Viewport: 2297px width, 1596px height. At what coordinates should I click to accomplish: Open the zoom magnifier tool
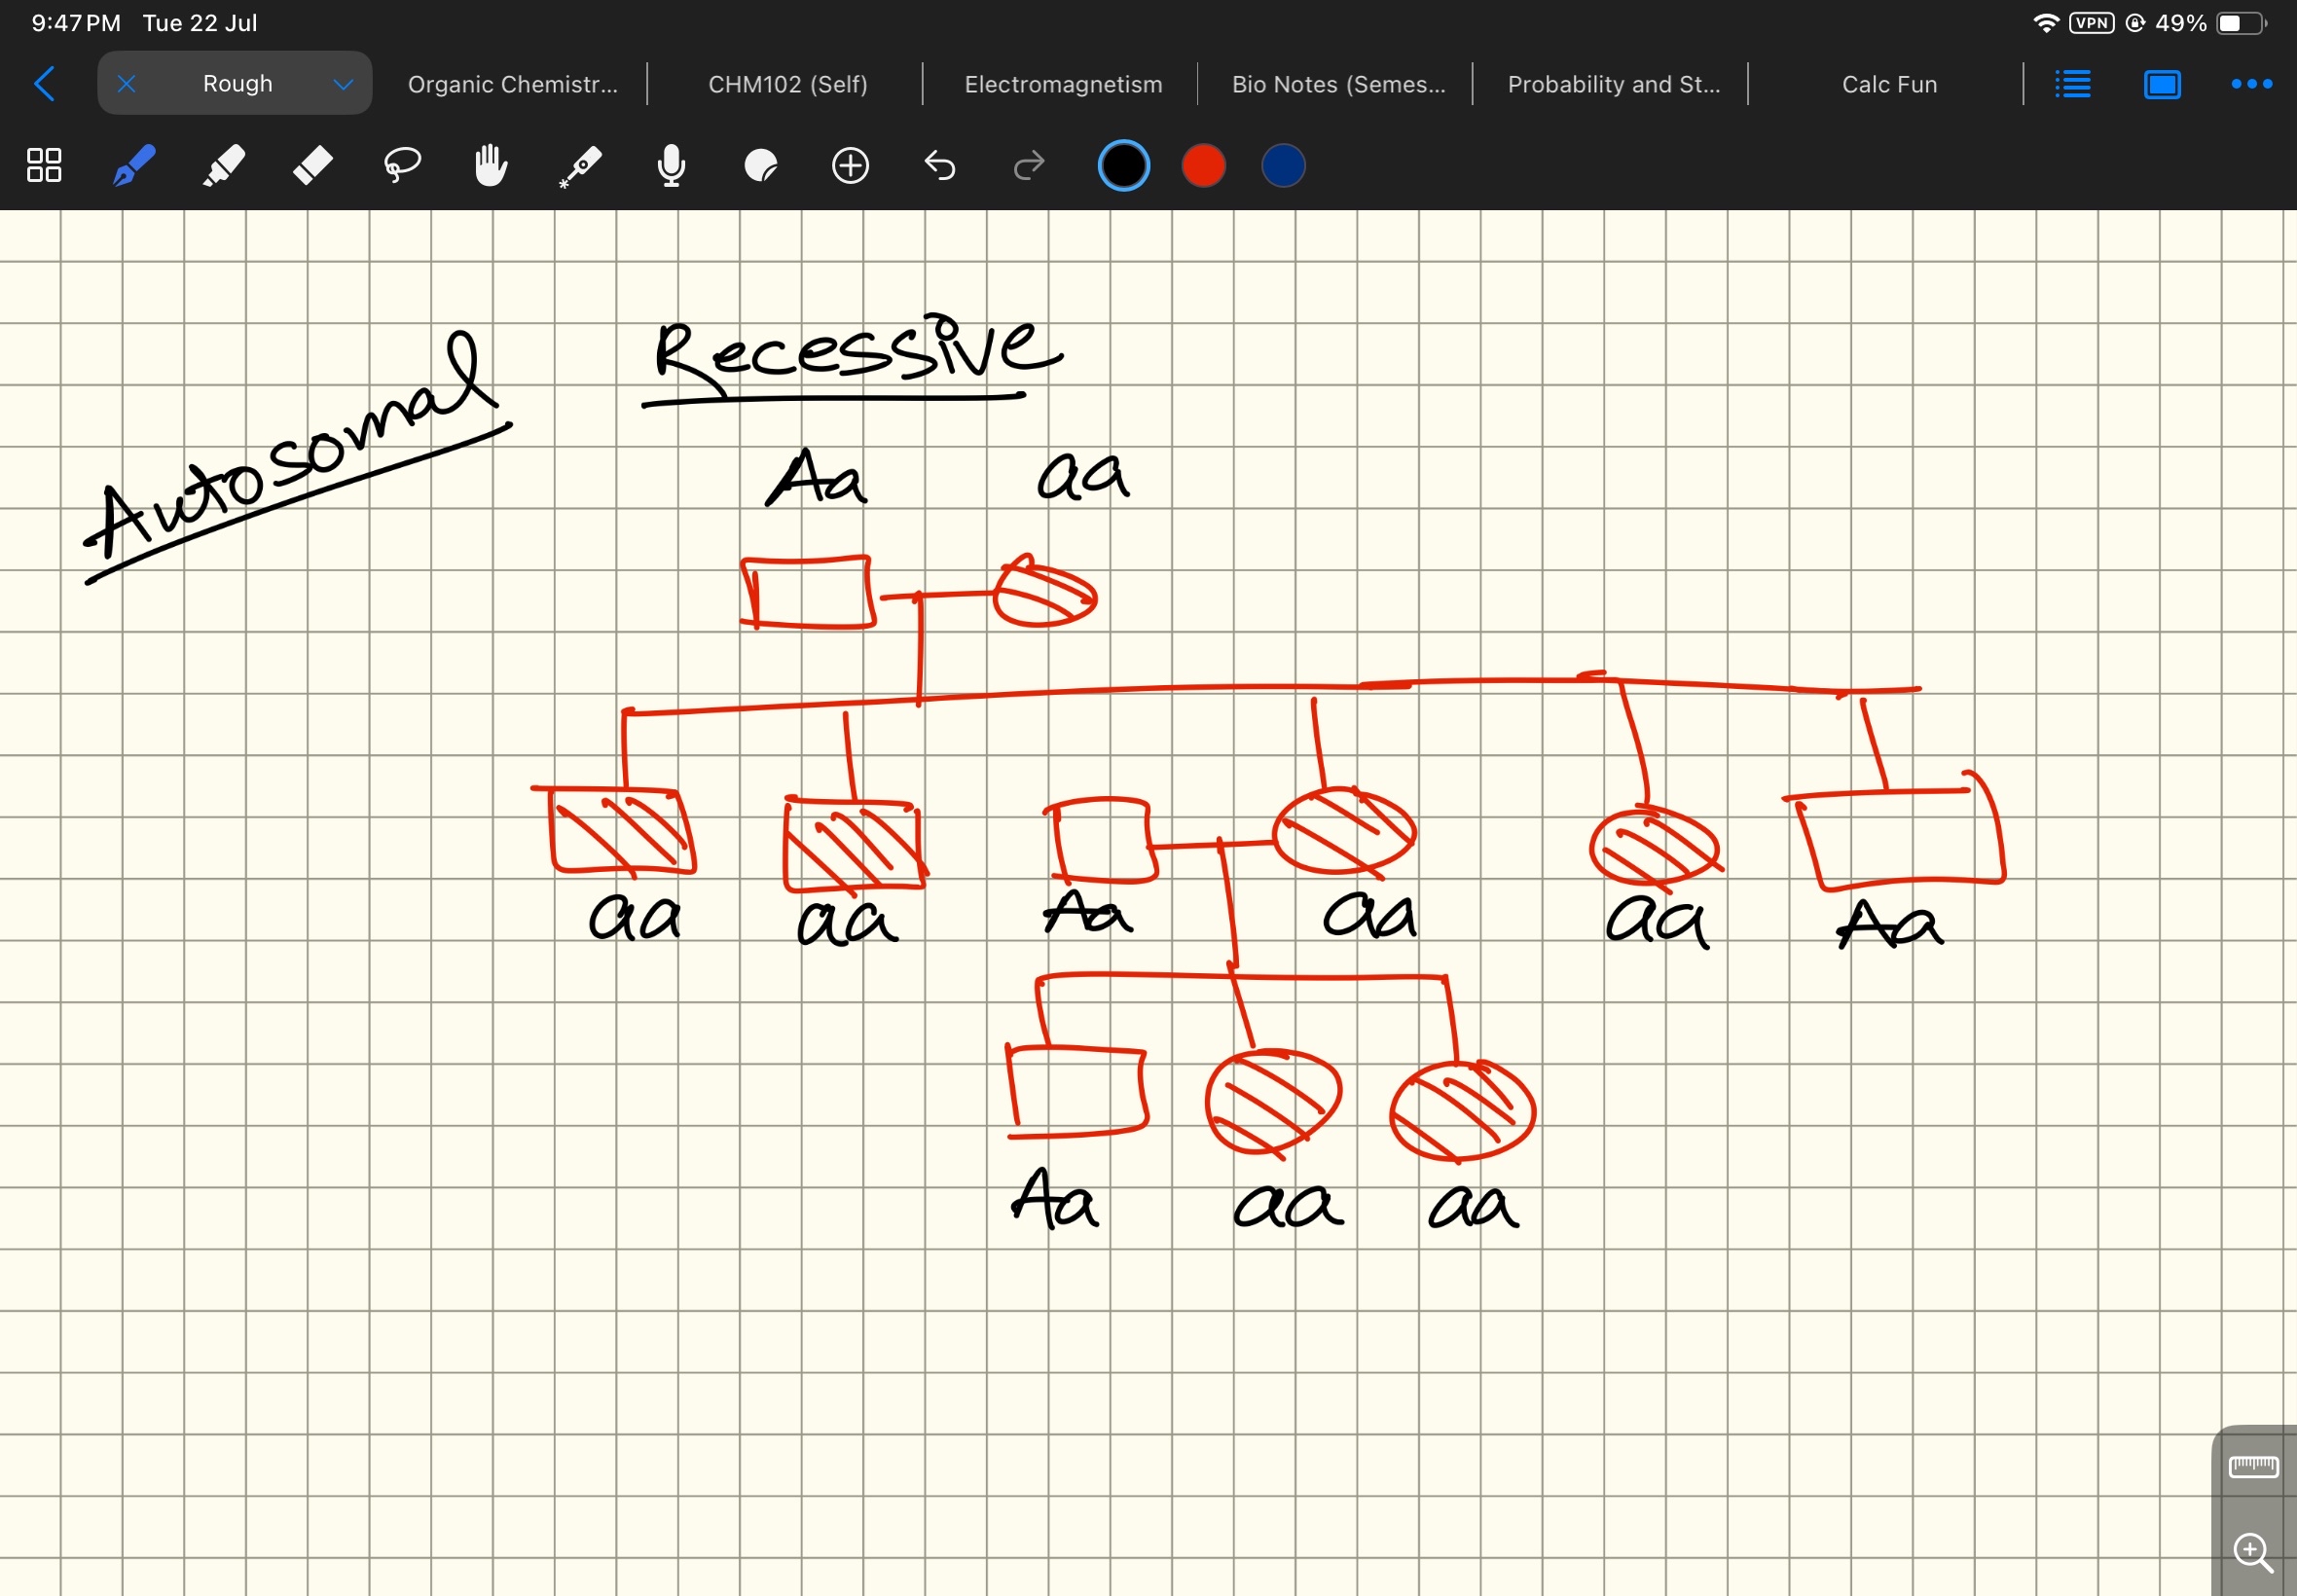coord(2252,1553)
